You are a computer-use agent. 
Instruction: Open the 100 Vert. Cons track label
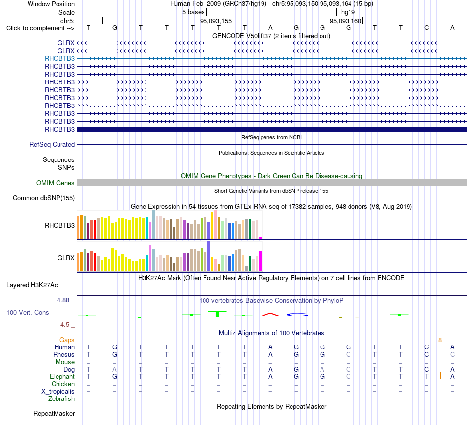(28, 312)
